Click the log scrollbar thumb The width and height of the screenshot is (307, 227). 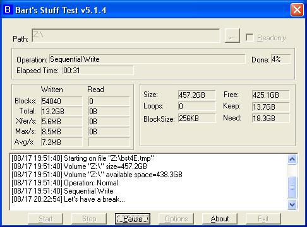(292, 187)
